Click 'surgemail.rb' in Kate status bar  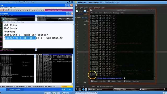[x=109, y=86]
